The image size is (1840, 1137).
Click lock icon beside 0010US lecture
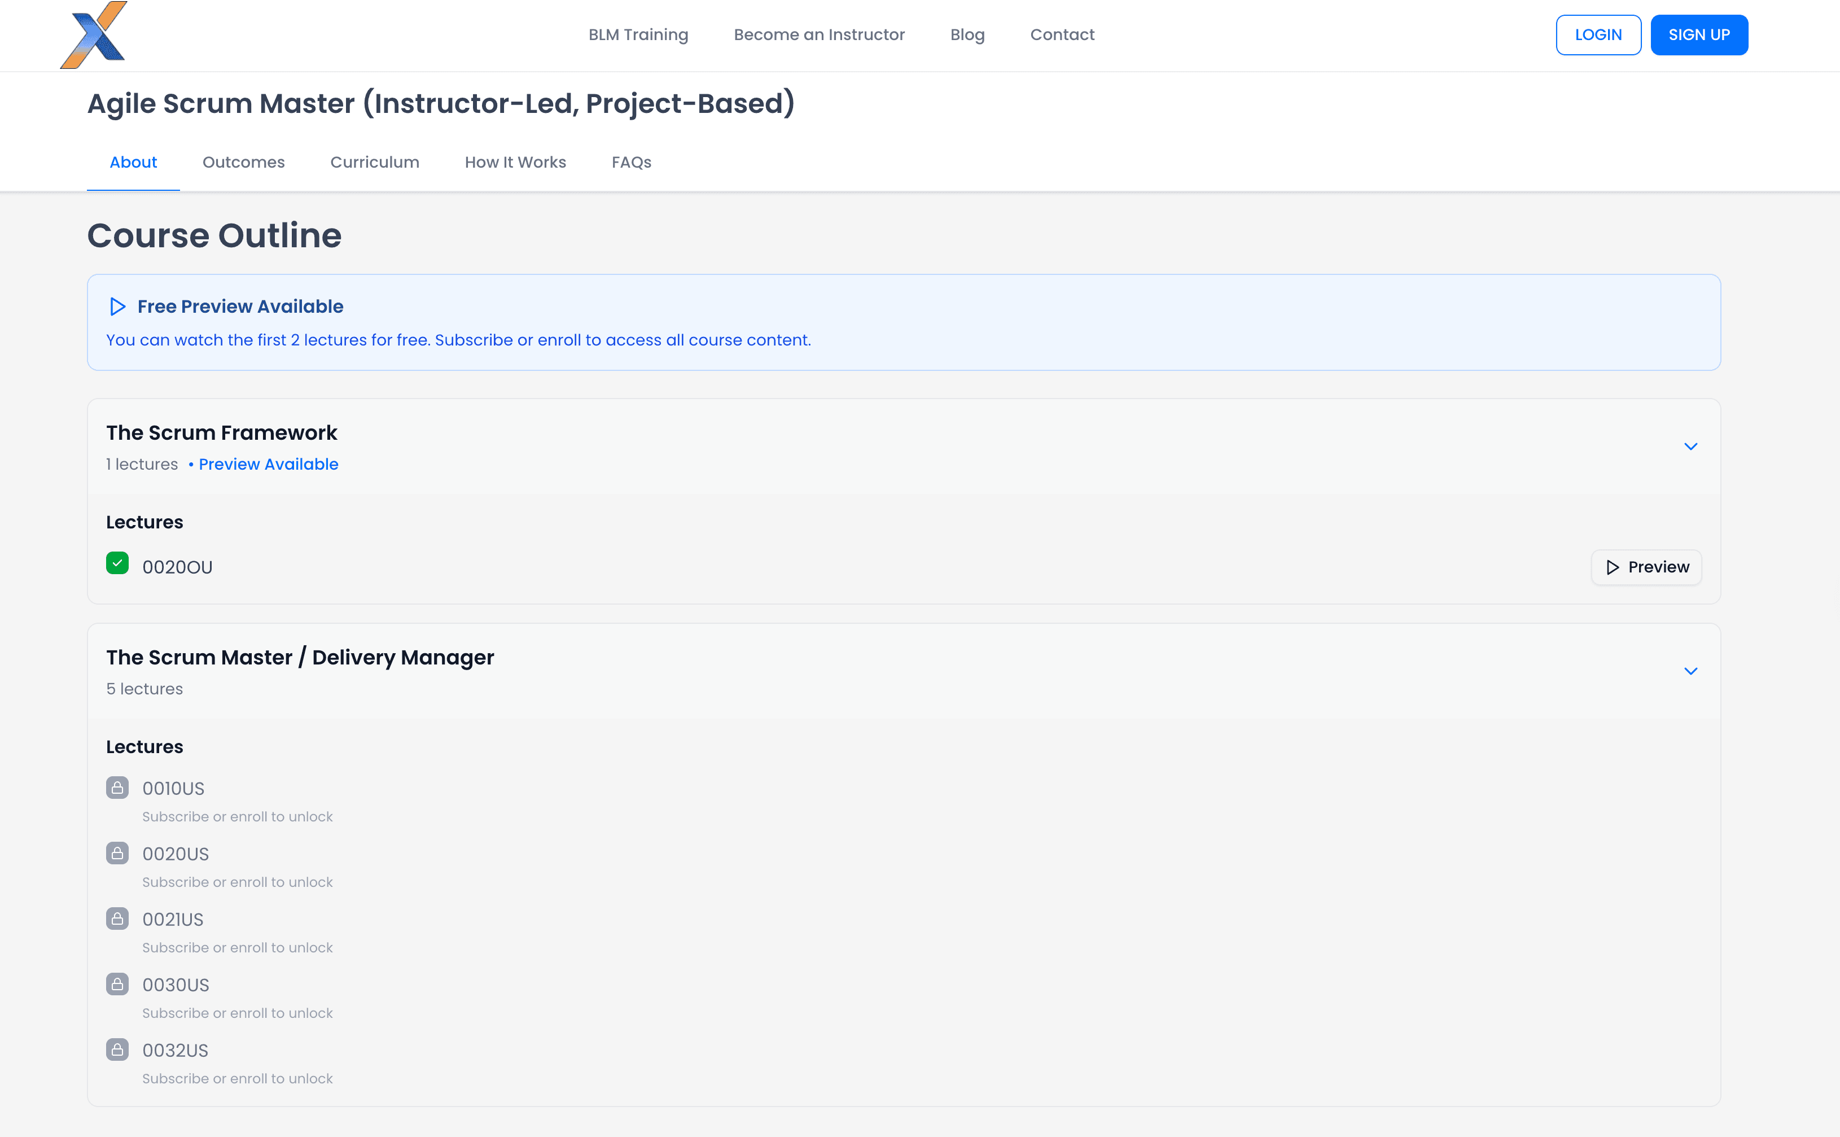click(117, 788)
